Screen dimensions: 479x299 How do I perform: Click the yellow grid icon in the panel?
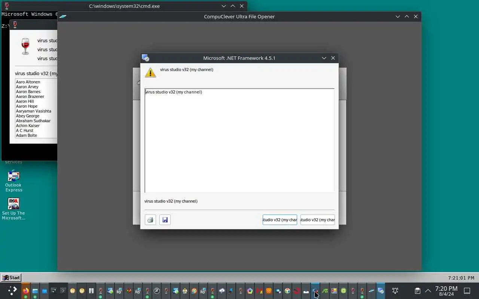(x=334, y=290)
